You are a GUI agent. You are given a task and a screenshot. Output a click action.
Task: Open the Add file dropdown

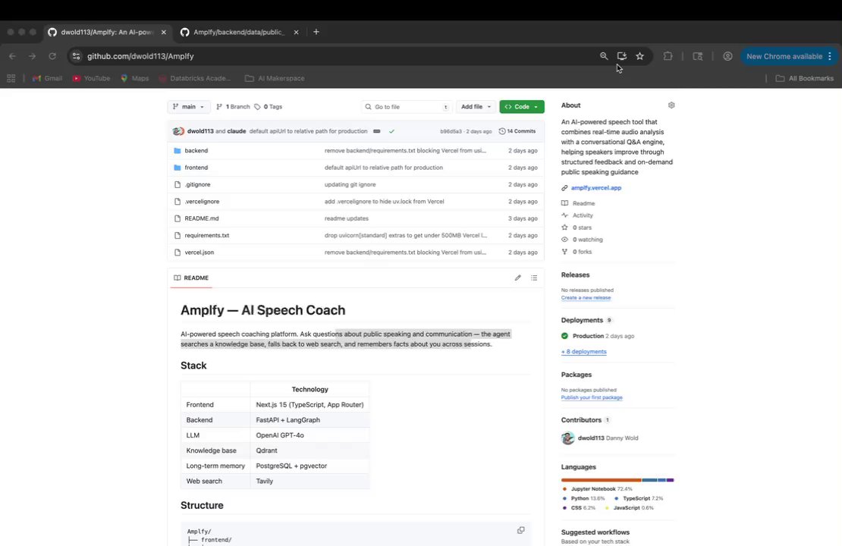point(476,107)
